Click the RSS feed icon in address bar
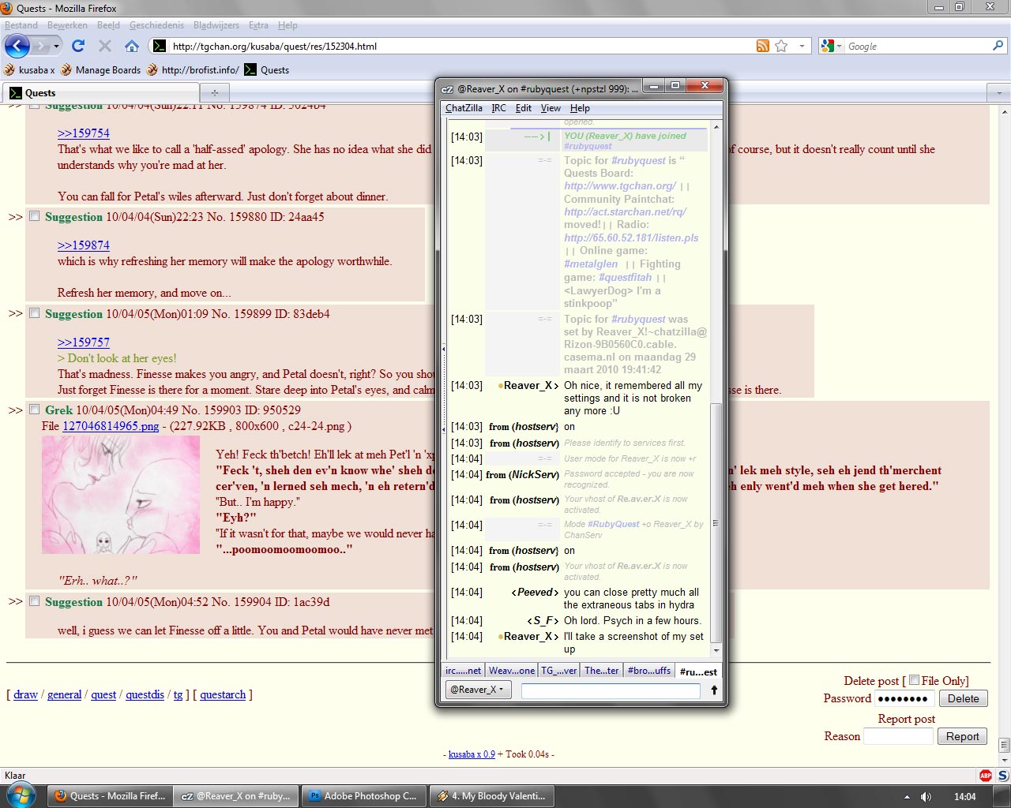 tap(762, 46)
